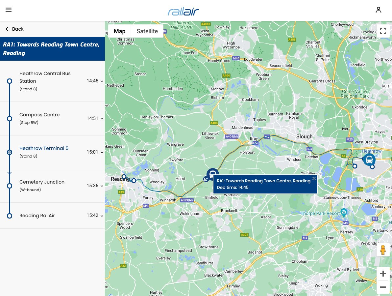
Task: Click the Heathrow Central Bus Station timeline marker
Action: coord(10,81)
